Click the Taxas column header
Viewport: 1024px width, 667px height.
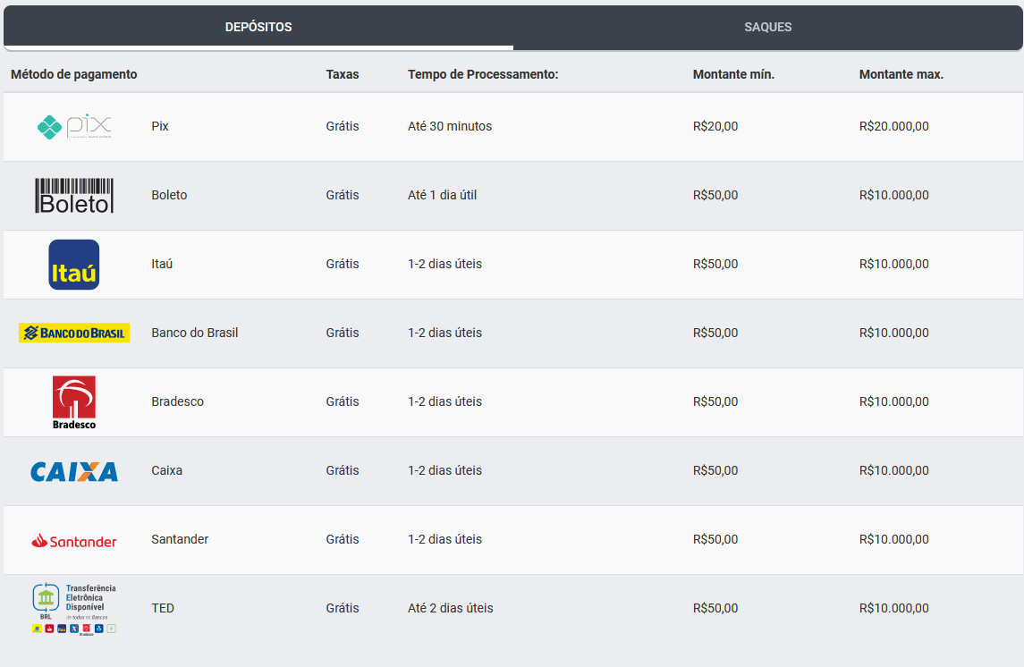click(x=343, y=74)
